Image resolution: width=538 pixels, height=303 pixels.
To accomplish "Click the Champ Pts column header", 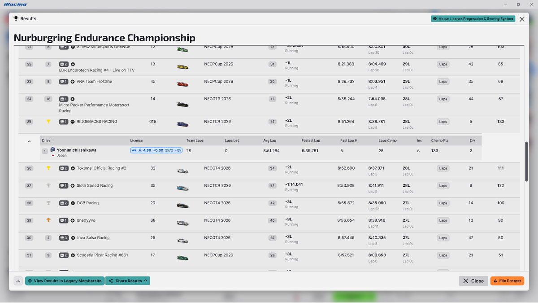I will [439, 141].
